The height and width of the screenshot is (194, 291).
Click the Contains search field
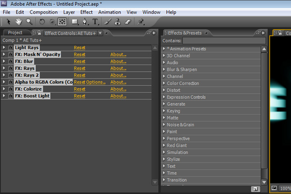(x=224, y=41)
